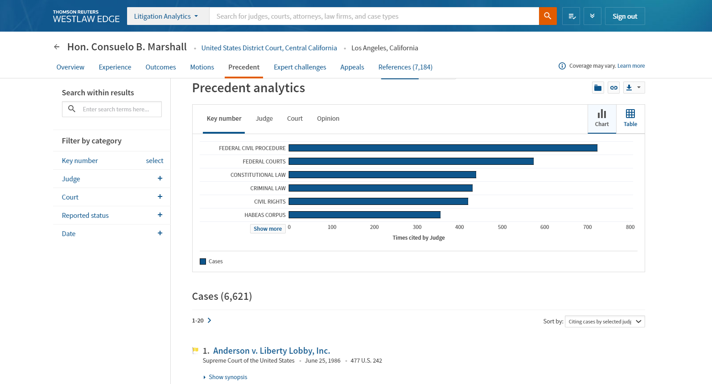Expand the Judge filter category
Viewport: 712px width, 384px height.
point(160,179)
